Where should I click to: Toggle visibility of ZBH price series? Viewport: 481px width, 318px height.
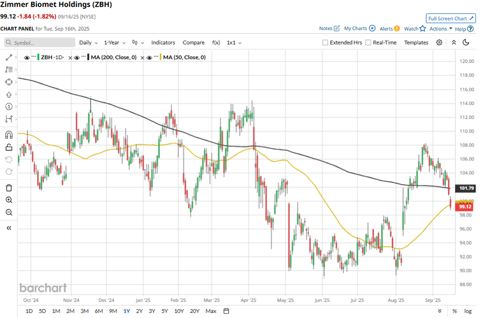click(27, 58)
